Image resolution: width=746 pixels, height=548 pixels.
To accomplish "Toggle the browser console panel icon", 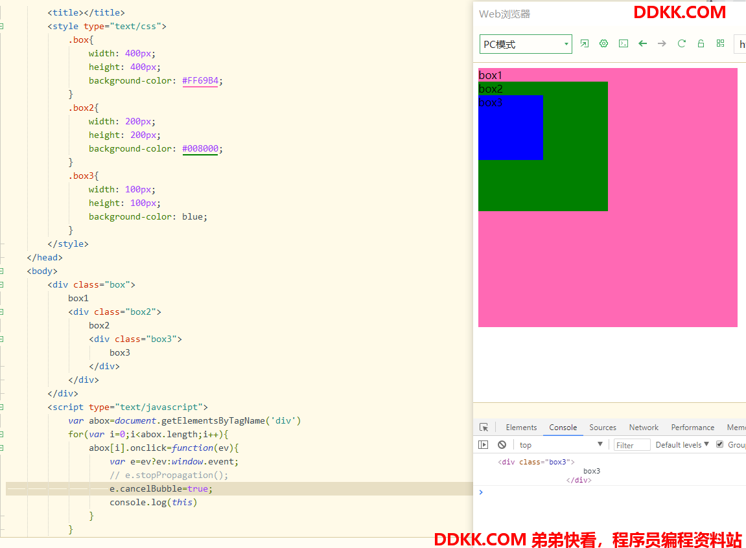I will click(x=624, y=44).
